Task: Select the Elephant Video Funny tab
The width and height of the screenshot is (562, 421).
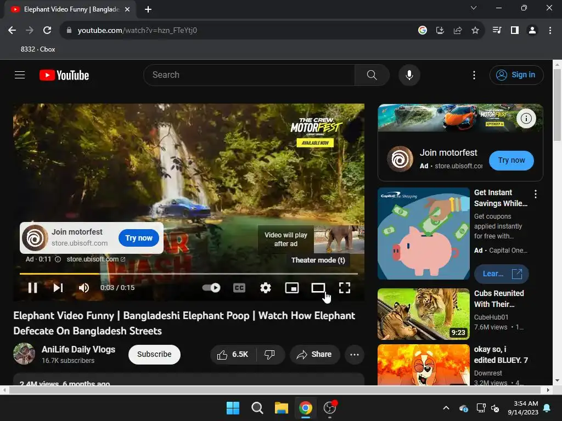Action: 70,9
